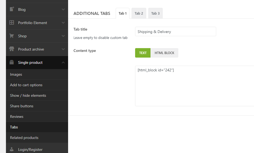Open the Images settings
254x153 pixels.
point(16,74)
